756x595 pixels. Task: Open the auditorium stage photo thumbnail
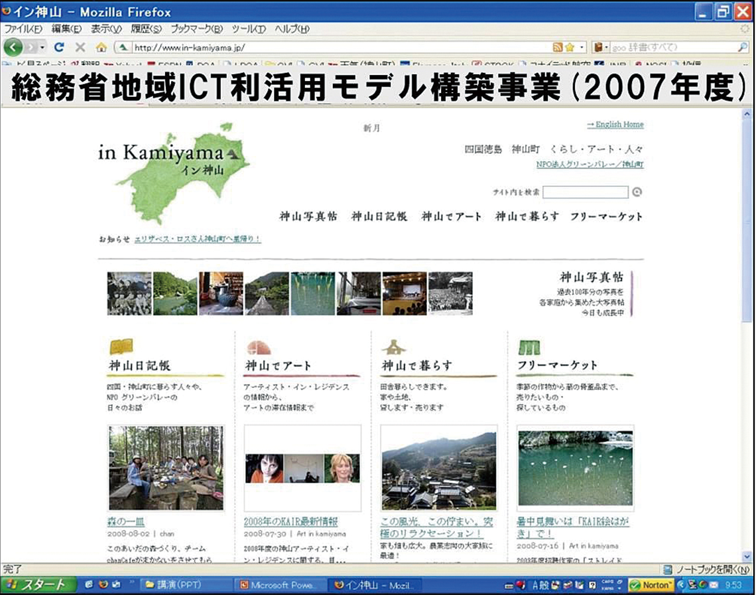pyautogui.click(x=405, y=294)
